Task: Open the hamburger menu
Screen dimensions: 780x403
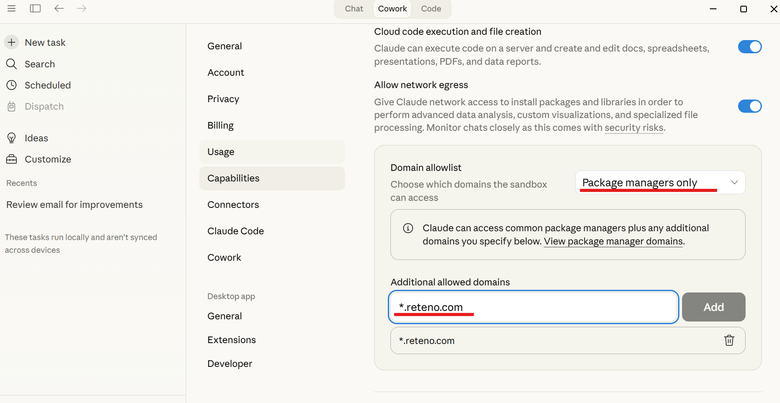Action: tap(11, 8)
